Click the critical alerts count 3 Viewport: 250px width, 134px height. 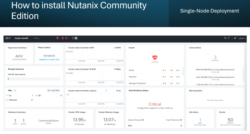[215, 57]
